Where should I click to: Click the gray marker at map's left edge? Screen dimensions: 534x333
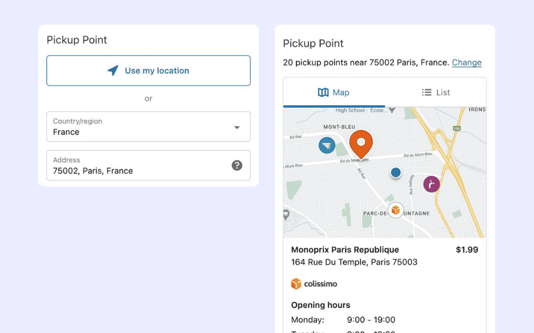point(286,215)
